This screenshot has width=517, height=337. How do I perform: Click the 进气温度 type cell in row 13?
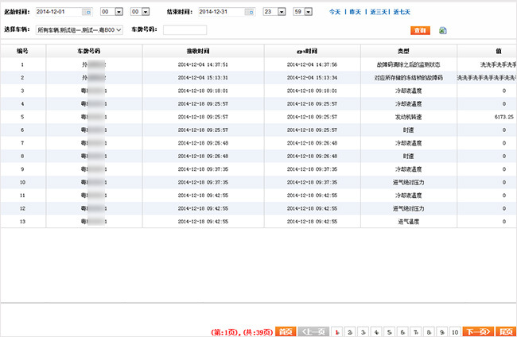[408, 222]
